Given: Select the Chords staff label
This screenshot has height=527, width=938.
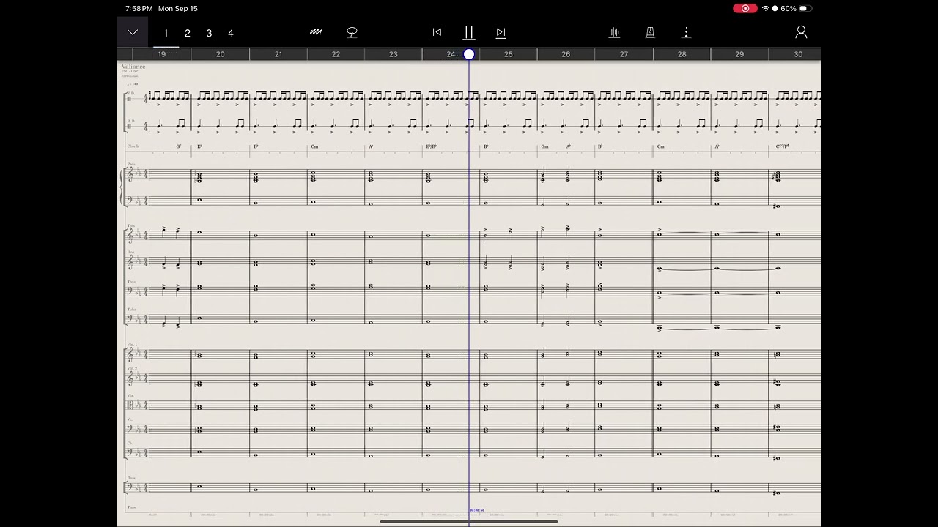Looking at the screenshot, I should tap(133, 146).
